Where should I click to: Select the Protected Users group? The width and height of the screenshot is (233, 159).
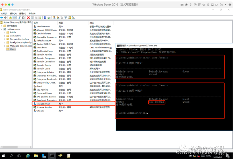73,93
